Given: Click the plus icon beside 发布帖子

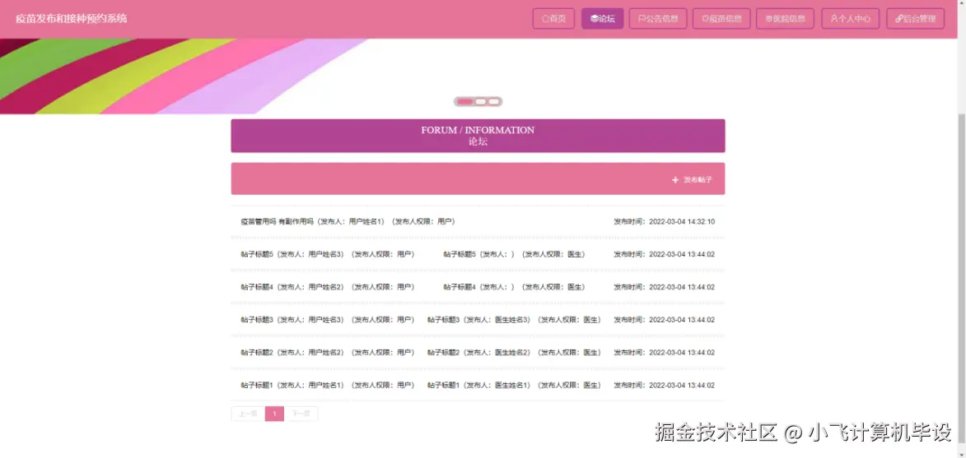Looking at the screenshot, I should point(675,180).
